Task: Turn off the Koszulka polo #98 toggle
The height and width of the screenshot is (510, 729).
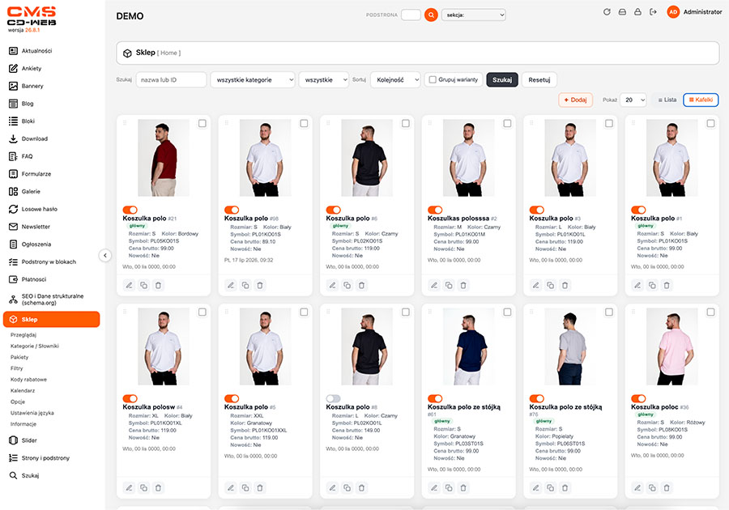Action: pyautogui.click(x=232, y=210)
